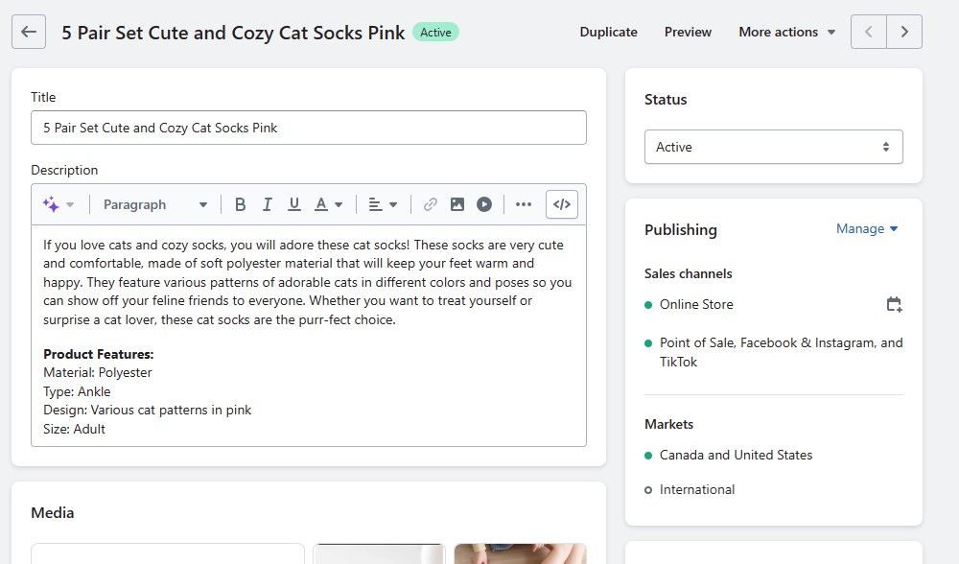Insert an image into the description
This screenshot has width=959, height=564.
[x=457, y=204]
